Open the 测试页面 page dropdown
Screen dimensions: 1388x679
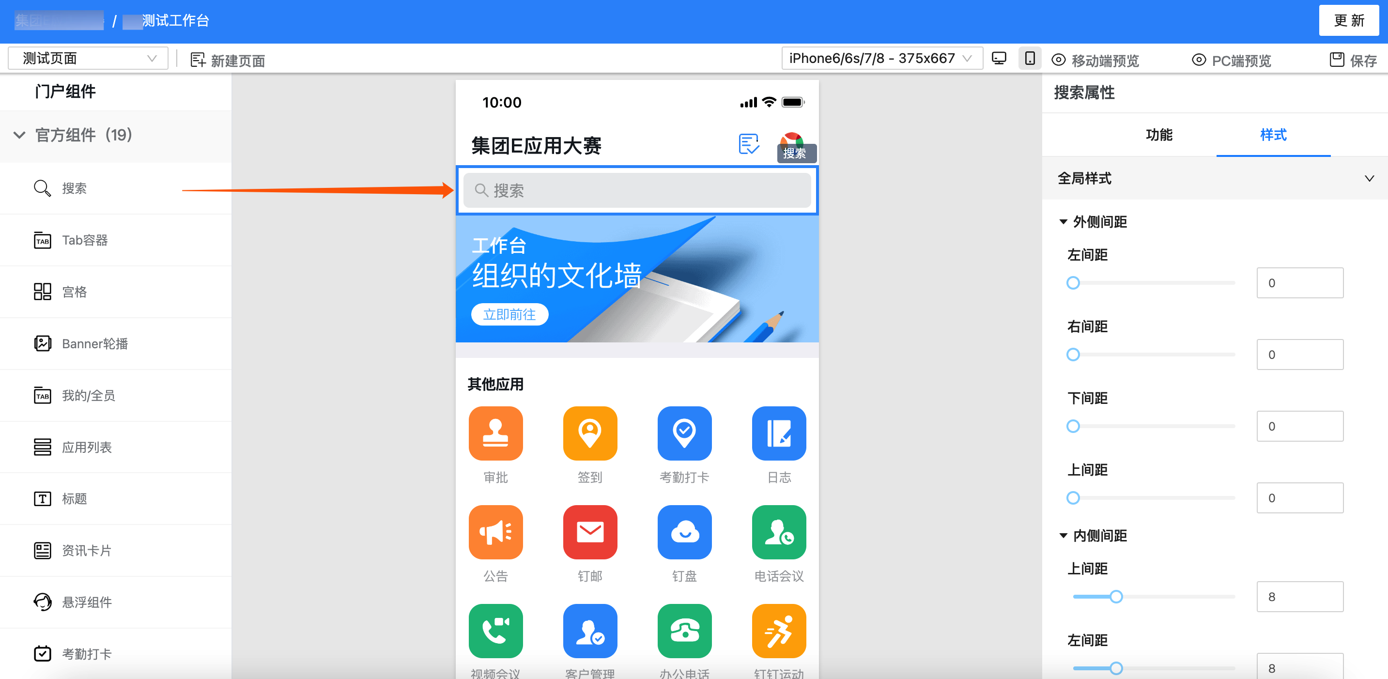[x=88, y=58]
